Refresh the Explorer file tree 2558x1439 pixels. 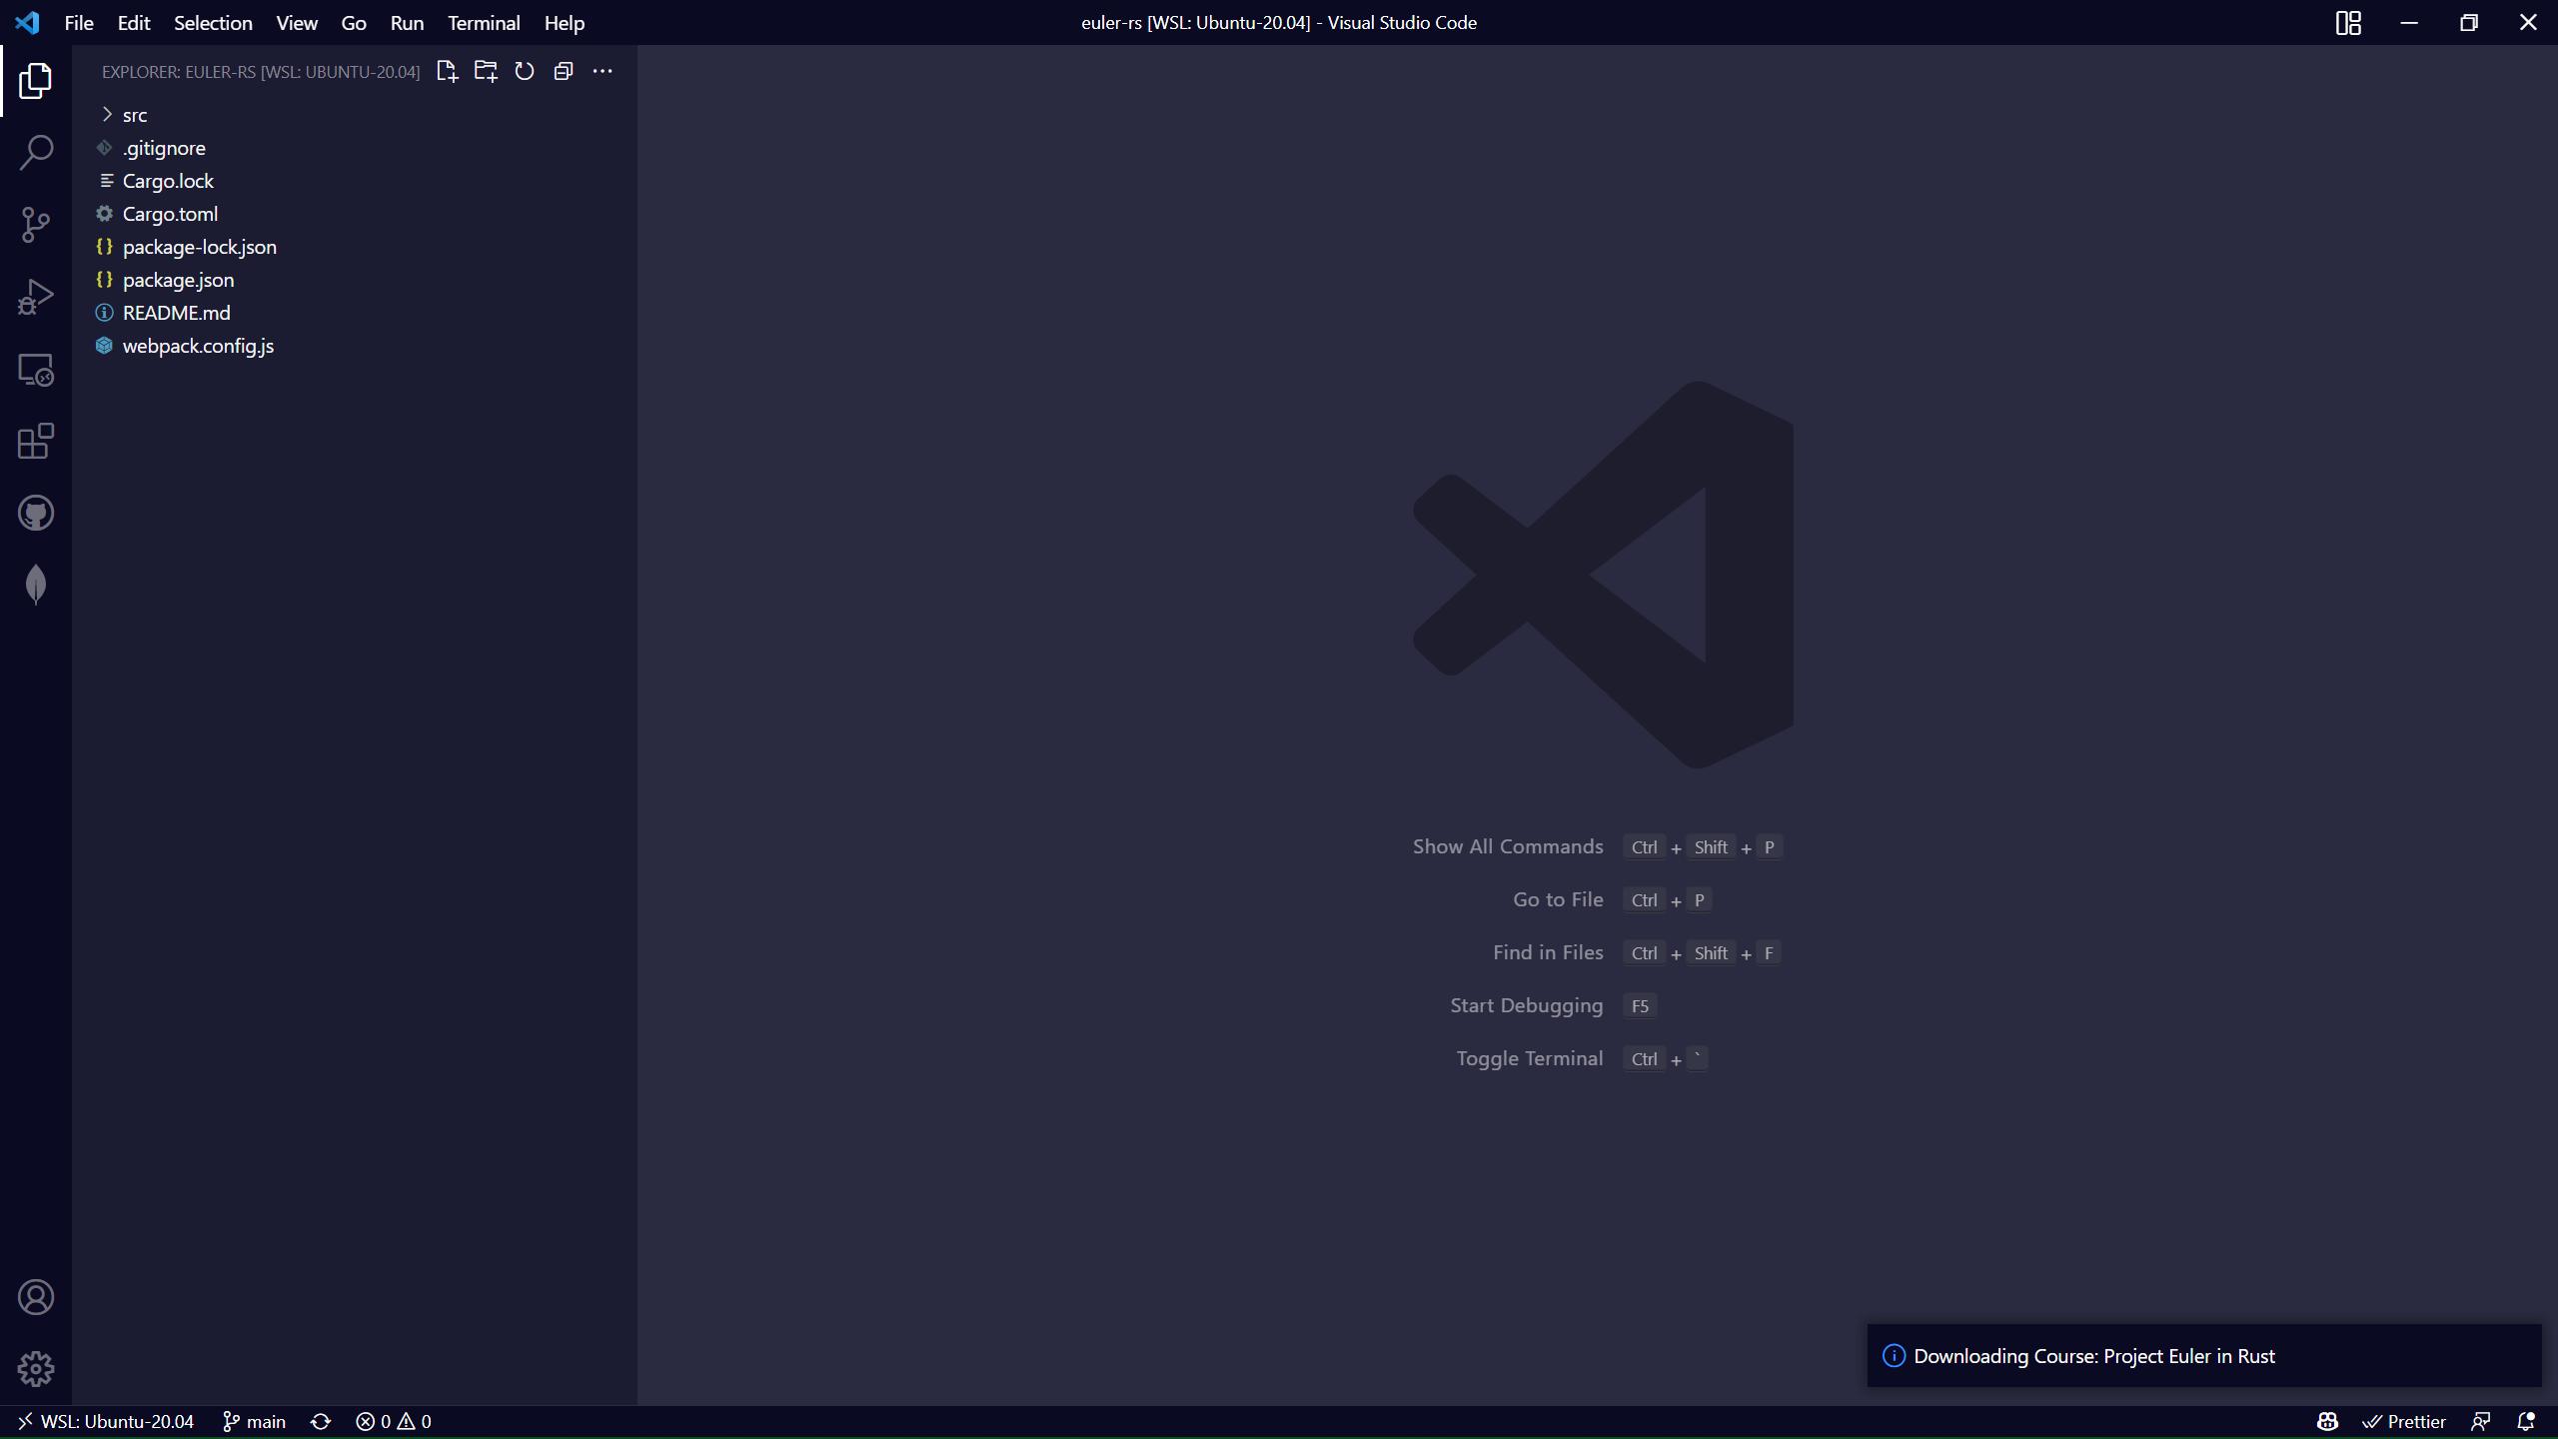[x=525, y=71]
